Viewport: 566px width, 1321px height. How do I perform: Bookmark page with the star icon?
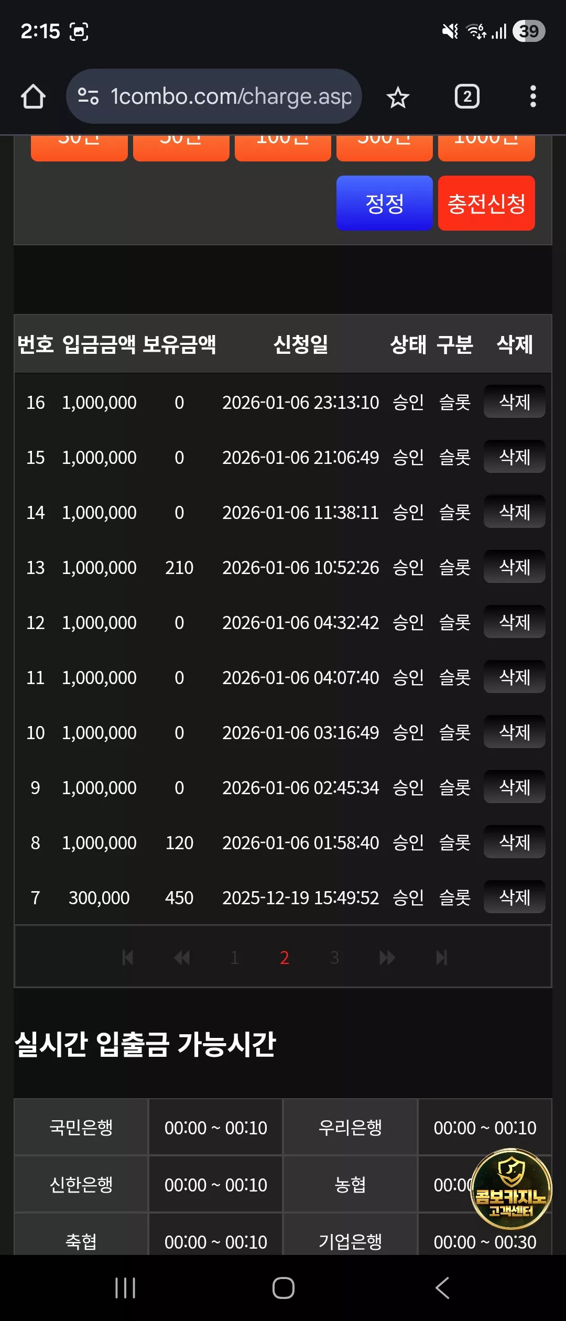tap(398, 98)
